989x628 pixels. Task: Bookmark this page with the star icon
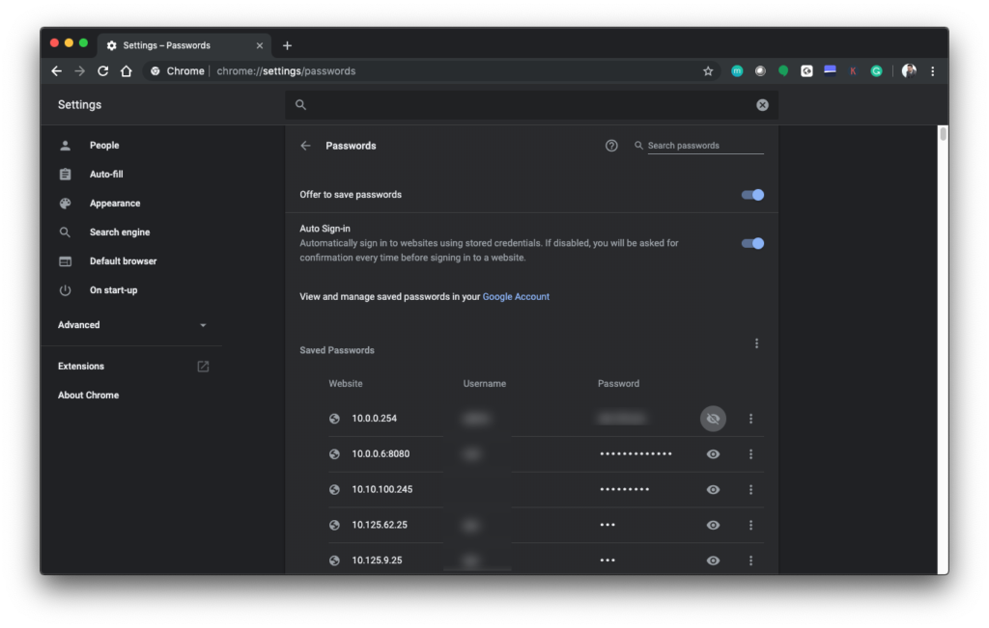[x=708, y=71]
